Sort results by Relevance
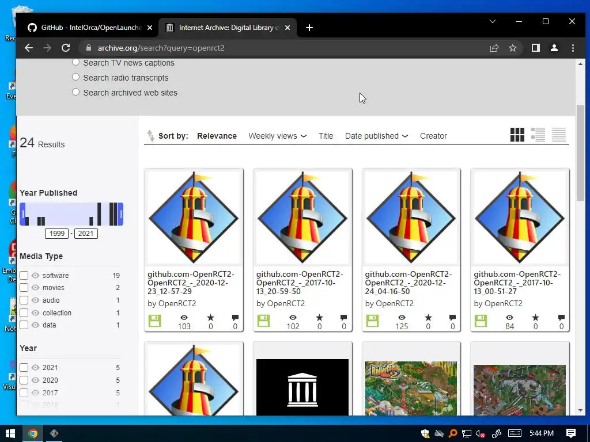 [217, 136]
